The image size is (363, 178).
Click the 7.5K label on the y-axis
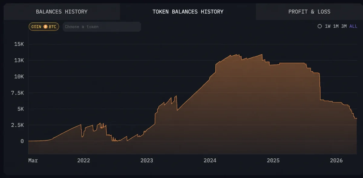click(17, 93)
